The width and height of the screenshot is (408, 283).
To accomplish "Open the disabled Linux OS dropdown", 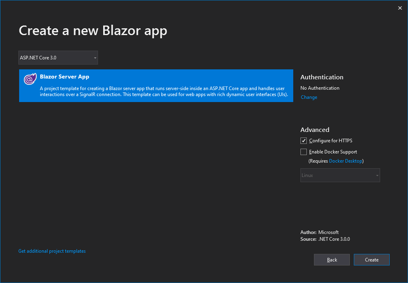I will pyautogui.click(x=340, y=175).
